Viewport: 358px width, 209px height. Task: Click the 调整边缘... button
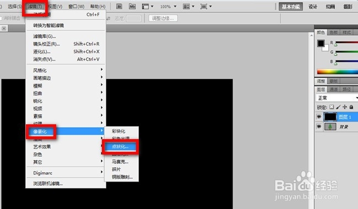pos(163,18)
